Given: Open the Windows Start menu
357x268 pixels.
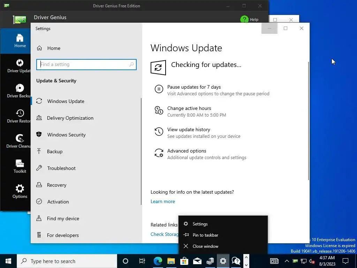Looking at the screenshot, I should point(8,261).
